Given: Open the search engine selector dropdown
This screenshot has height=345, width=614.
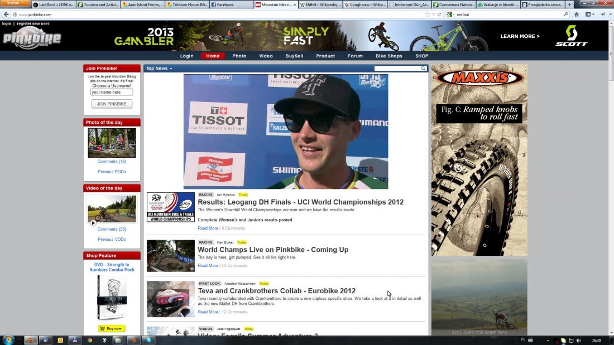Looking at the screenshot, I should (x=450, y=14).
